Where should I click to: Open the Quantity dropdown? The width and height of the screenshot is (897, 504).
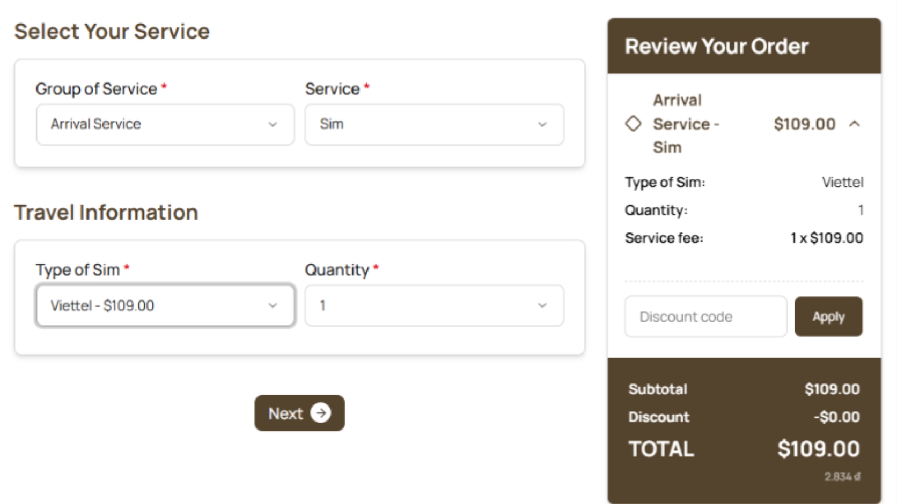click(434, 305)
